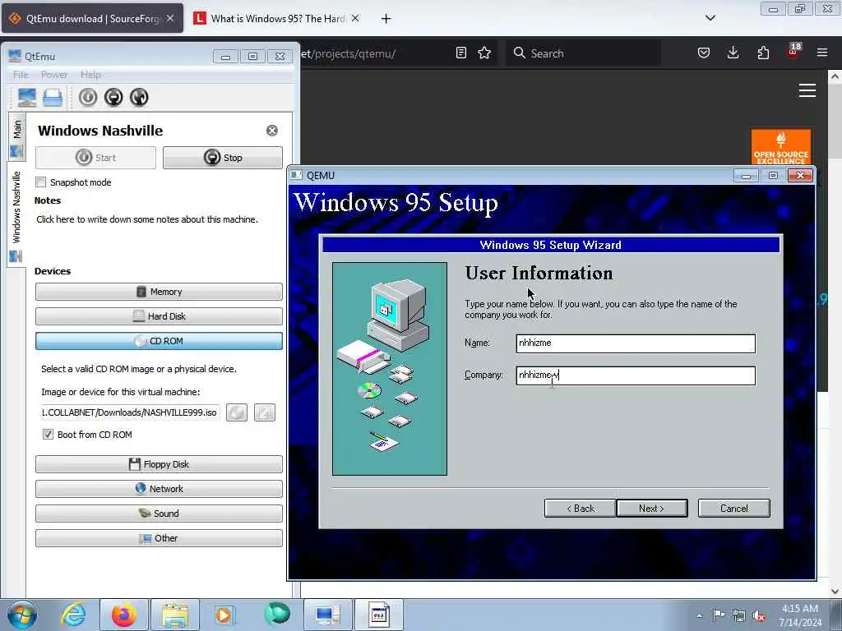Open Windows Explorer folder from taskbar

pos(175,615)
